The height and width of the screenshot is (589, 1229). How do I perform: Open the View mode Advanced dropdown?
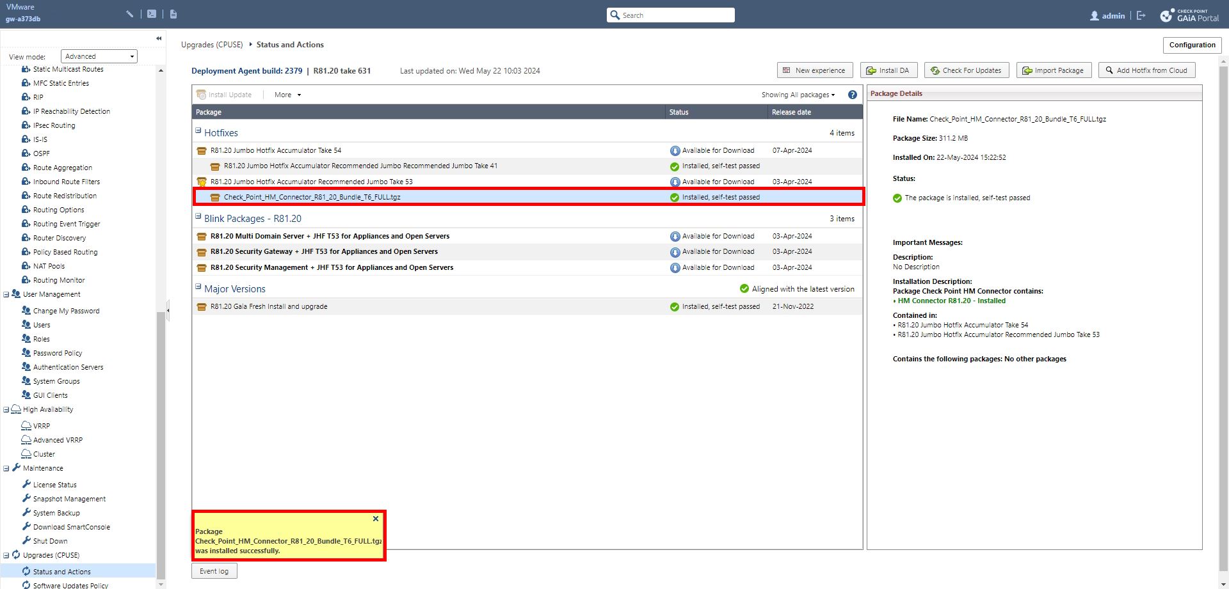[99, 56]
